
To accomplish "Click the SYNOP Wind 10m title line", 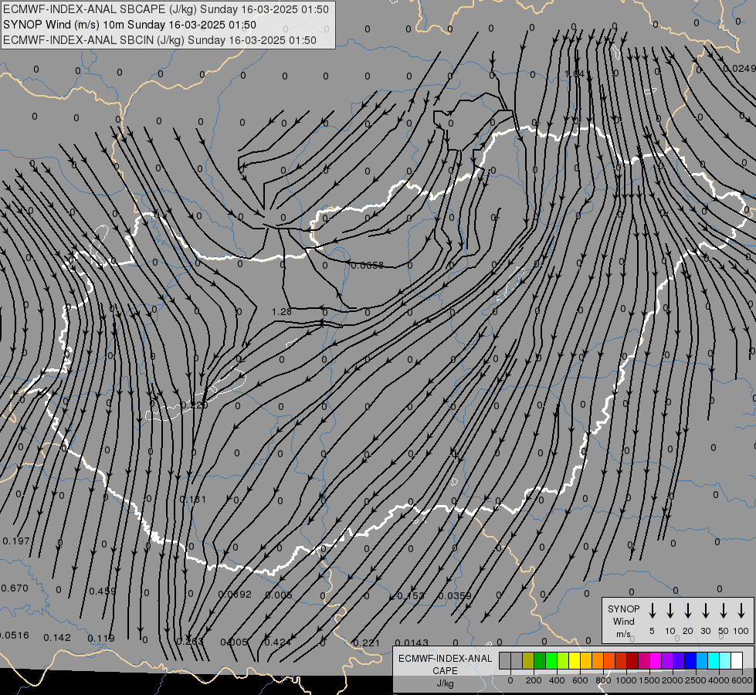I will 129,25.
